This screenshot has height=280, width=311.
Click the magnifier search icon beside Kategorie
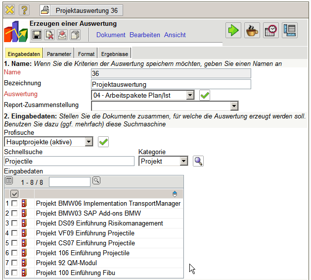click(x=198, y=161)
